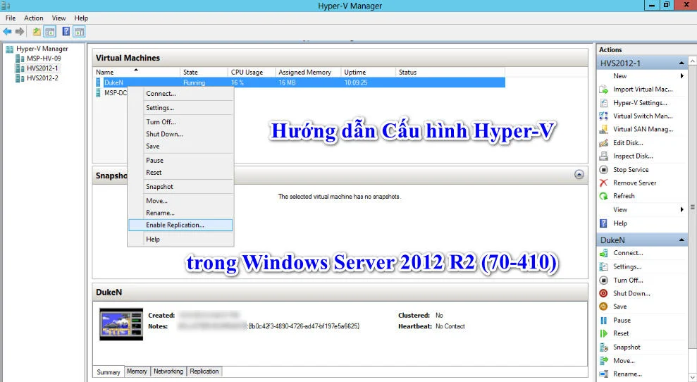The width and height of the screenshot is (697, 382).
Task: Click Rename icon in DukeN actions
Action: tap(603, 374)
